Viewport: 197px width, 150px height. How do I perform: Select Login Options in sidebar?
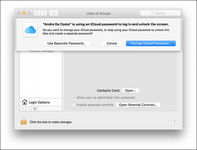coord(41,102)
